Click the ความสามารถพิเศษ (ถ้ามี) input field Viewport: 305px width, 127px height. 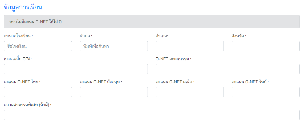[152, 115]
